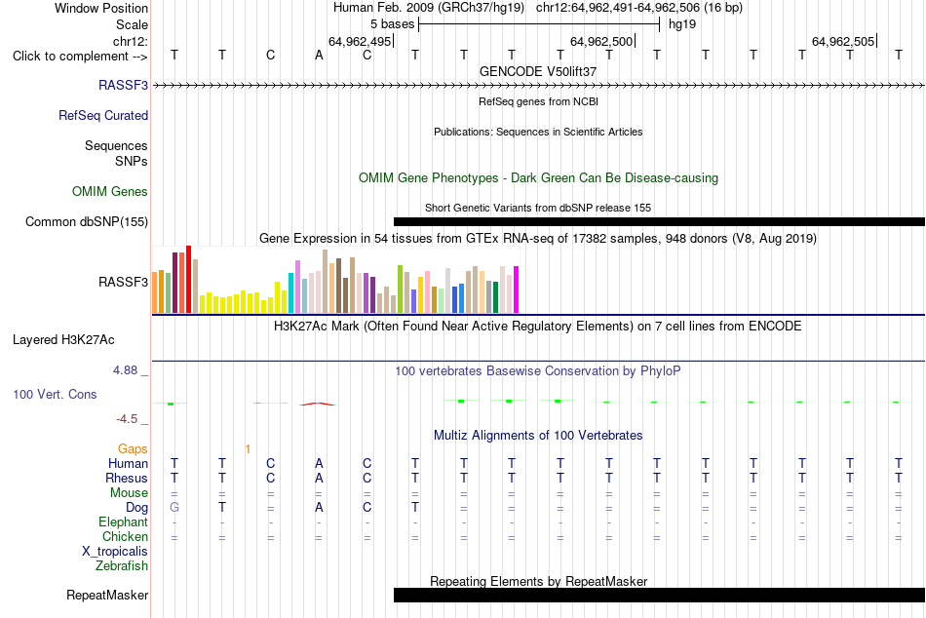Click the "A" in the Dog alignment row

click(319, 508)
